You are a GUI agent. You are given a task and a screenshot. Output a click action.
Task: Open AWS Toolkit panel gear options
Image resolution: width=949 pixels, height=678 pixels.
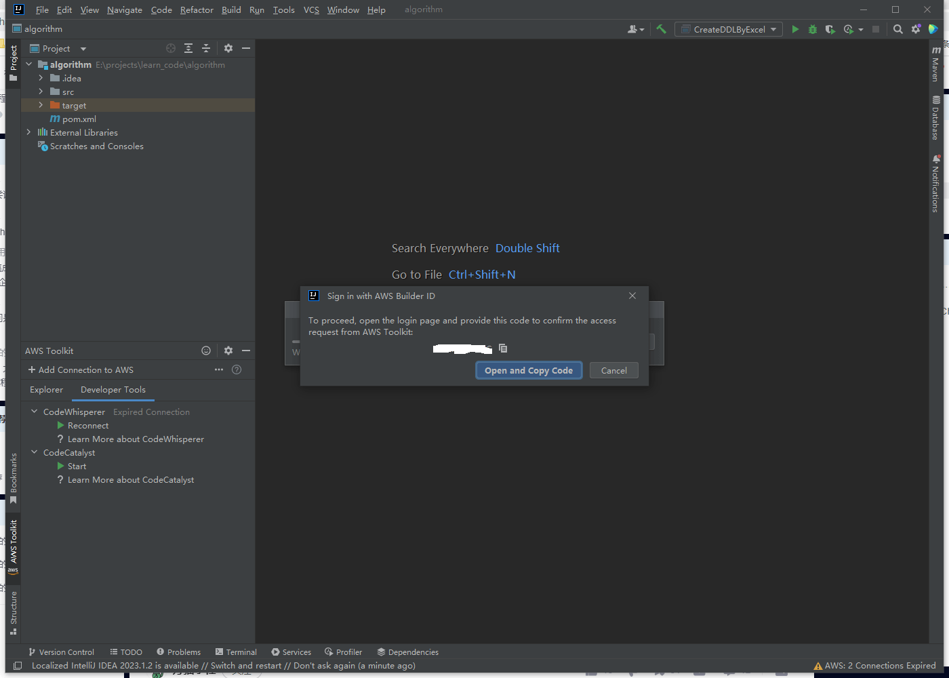[x=228, y=351]
